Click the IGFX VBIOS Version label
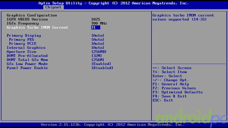The width and height of the screenshot is (228, 128). click(27, 19)
